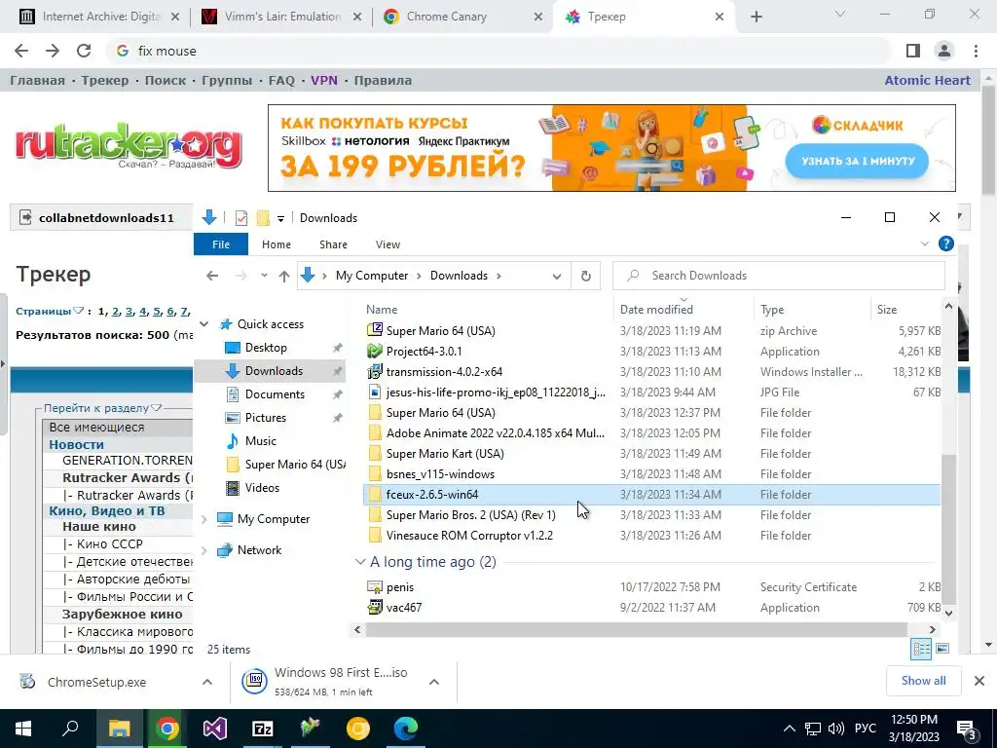This screenshot has height=748, width=997.
Task: Switch to large thumbnails view icon
Action: 942,649
